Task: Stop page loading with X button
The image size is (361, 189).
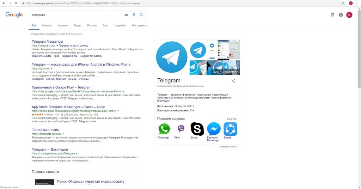Action: [16, 3]
